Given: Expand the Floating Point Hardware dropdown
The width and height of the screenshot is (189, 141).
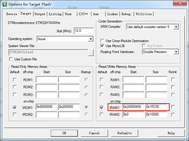Looking at the screenshot, I should [176, 52].
